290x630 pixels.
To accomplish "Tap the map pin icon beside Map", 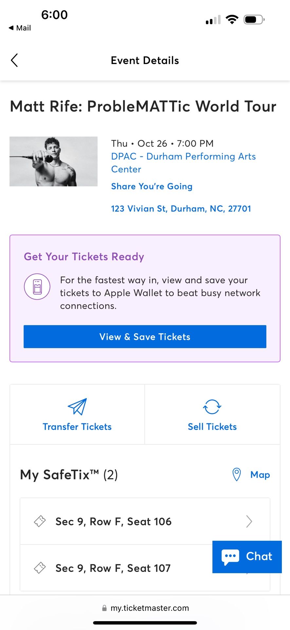I will point(236,474).
